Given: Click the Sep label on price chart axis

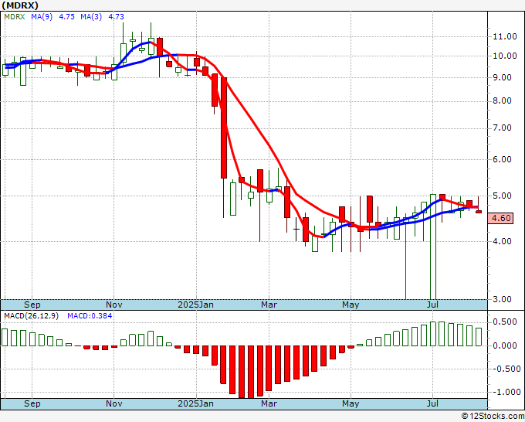Looking at the screenshot, I should coord(32,305).
